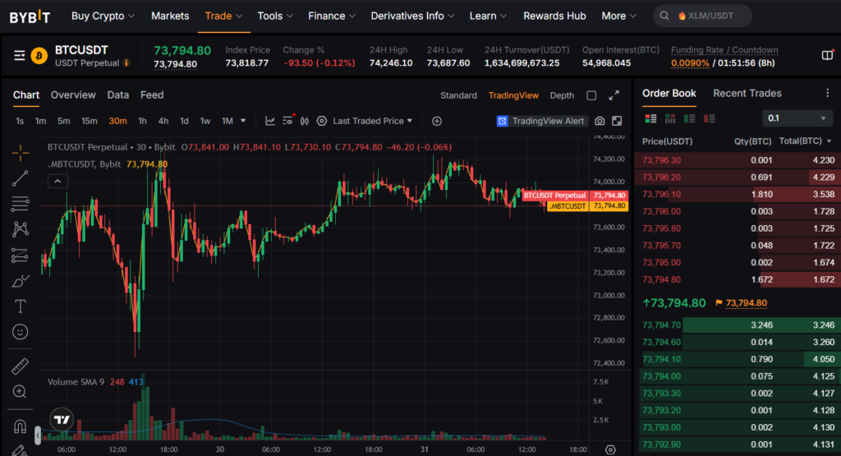Select the 30m timeframe
Screen dimensions: 841x456
point(118,122)
